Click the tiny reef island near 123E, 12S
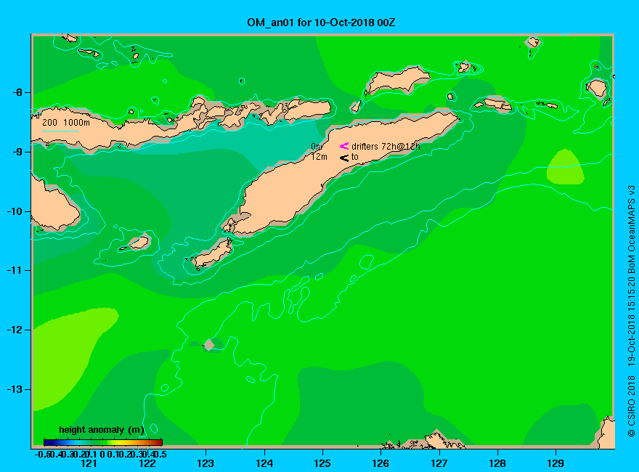 pyautogui.click(x=209, y=344)
